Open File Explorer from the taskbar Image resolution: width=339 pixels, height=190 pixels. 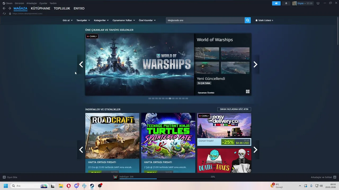pos(61,186)
